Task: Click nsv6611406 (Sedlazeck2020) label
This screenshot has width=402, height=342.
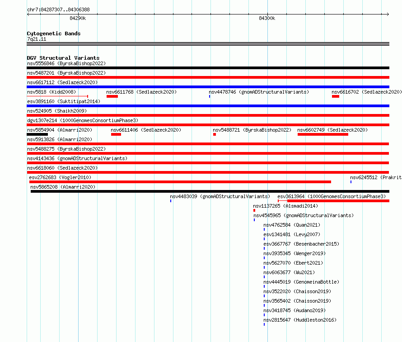Action: [146, 130]
